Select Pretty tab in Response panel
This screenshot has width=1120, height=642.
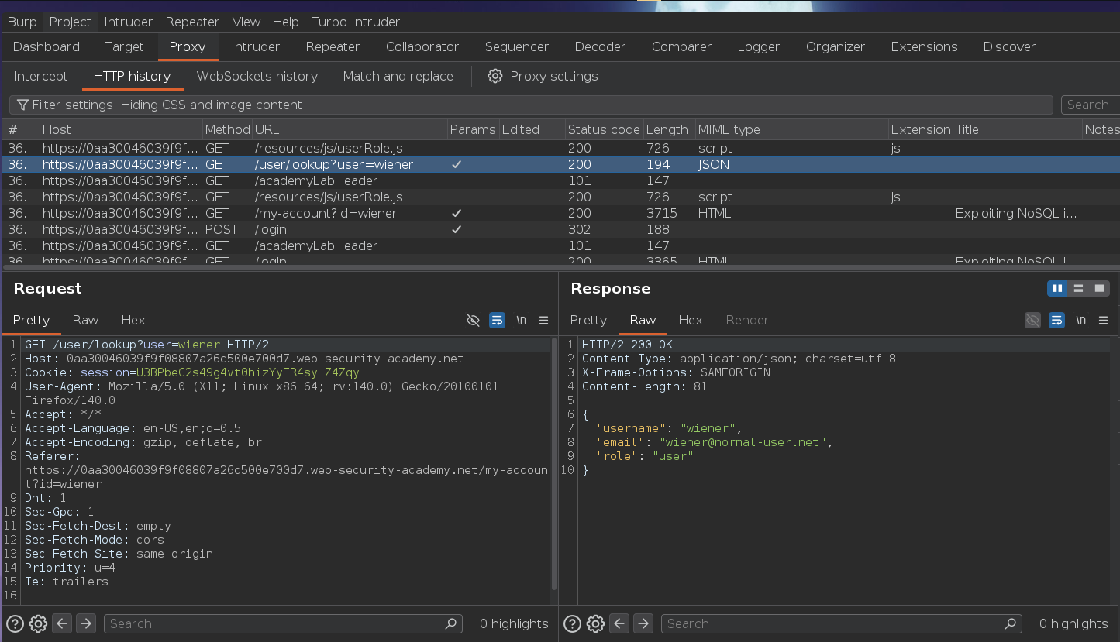click(588, 320)
